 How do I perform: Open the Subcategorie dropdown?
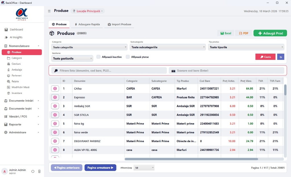[x=168, y=47]
